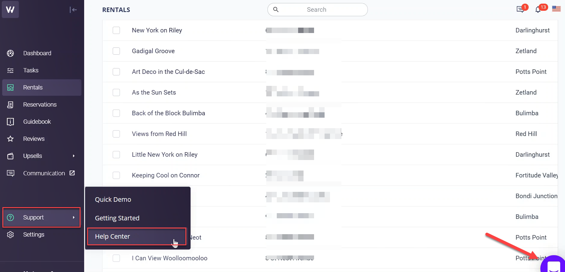Go to Reservations in the sidebar

(40, 105)
